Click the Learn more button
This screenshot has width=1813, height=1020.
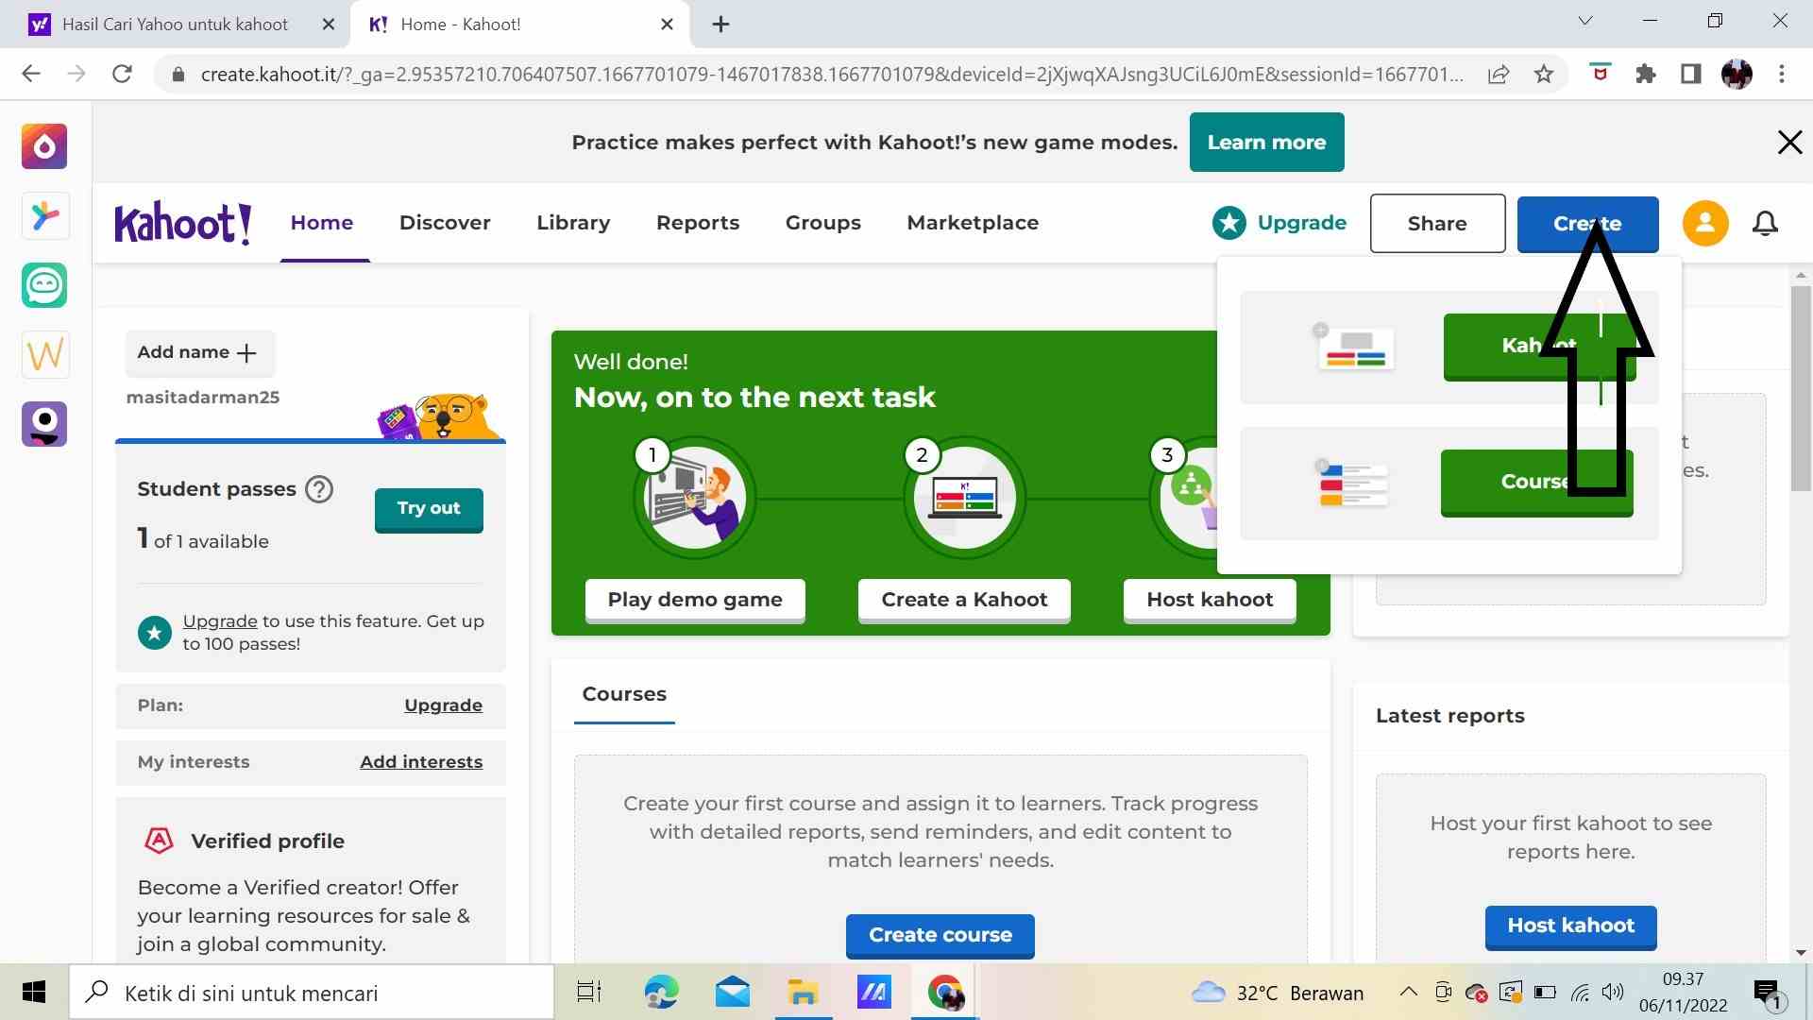tap(1266, 143)
